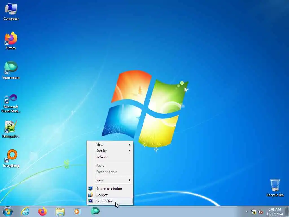Select the Everything search desktop shortcut
This screenshot has height=217, width=289.
(x=11, y=158)
